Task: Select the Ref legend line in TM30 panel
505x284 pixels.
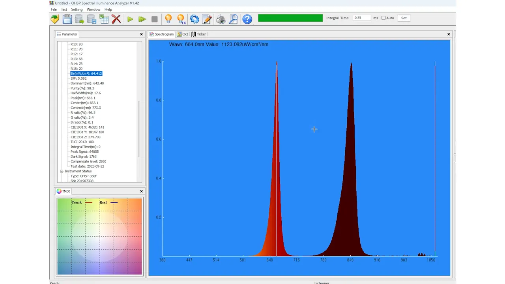Action: coord(114,202)
